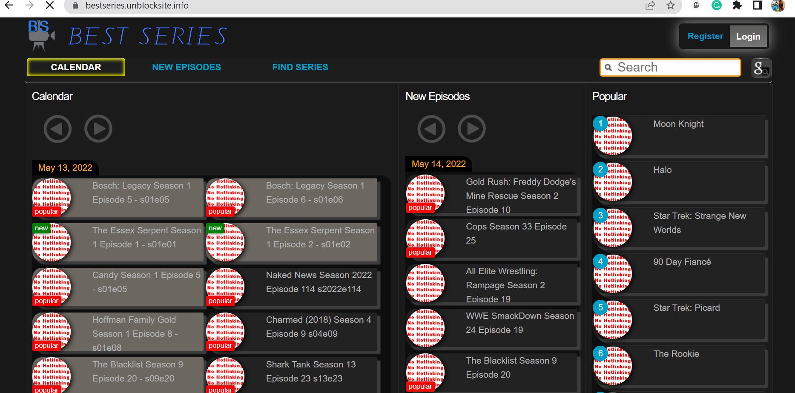The width and height of the screenshot is (795, 393).
Task: Click previous arrow in New Episodes
Action: click(431, 129)
